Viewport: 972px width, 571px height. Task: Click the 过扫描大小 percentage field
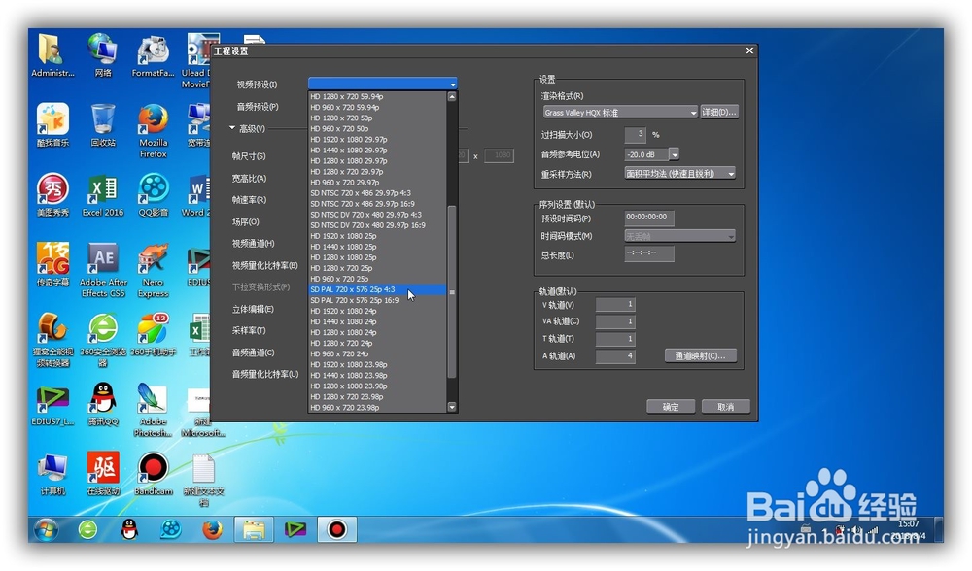[635, 134]
